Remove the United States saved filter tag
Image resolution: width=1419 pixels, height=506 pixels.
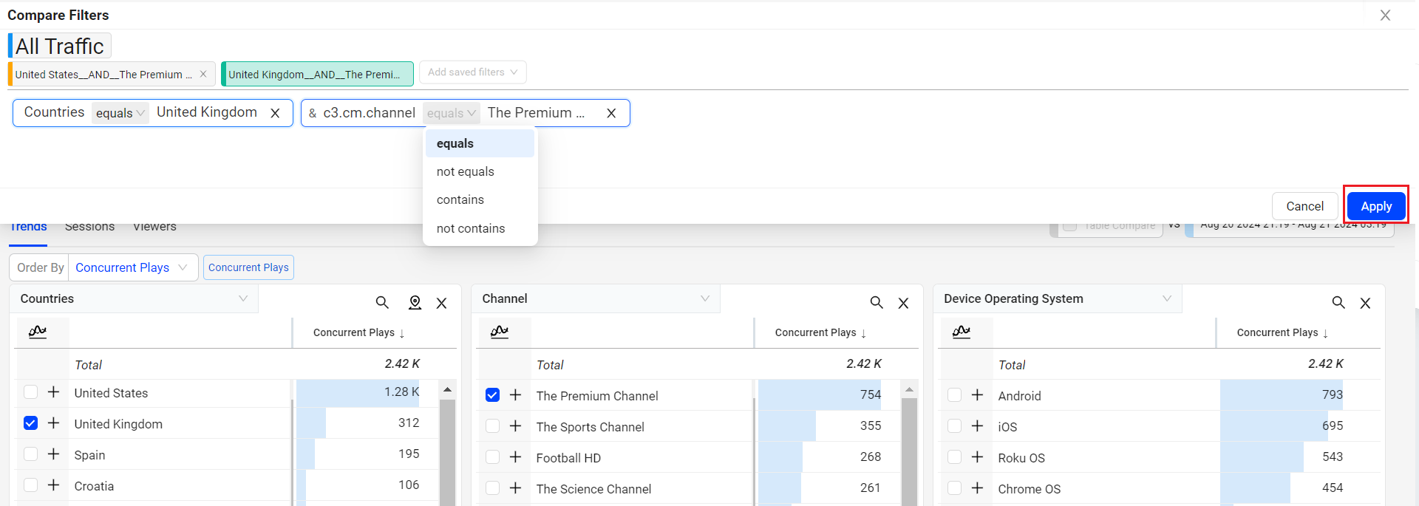[203, 74]
